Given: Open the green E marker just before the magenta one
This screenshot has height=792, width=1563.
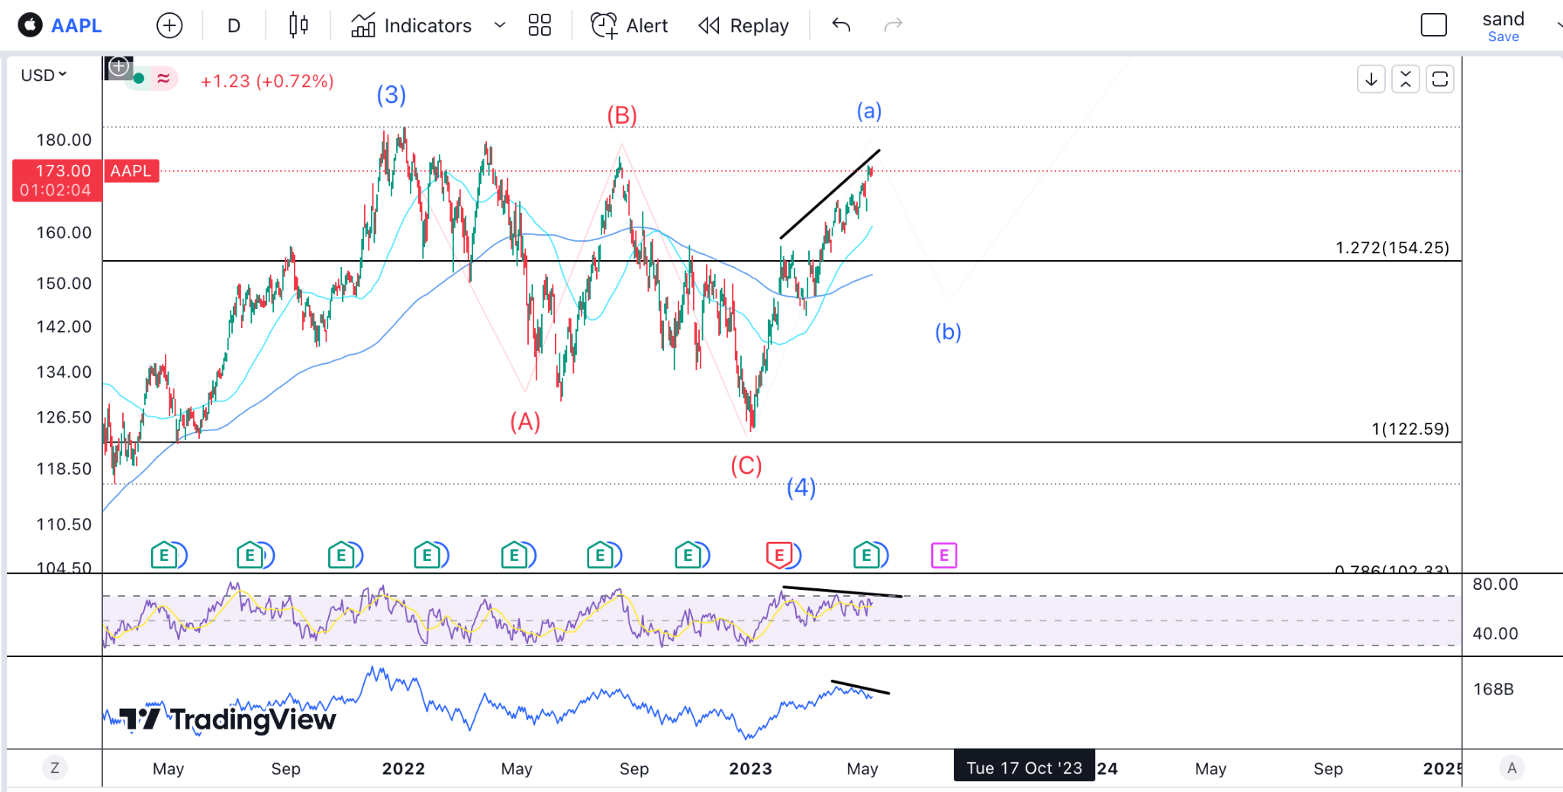Looking at the screenshot, I should click(x=866, y=555).
